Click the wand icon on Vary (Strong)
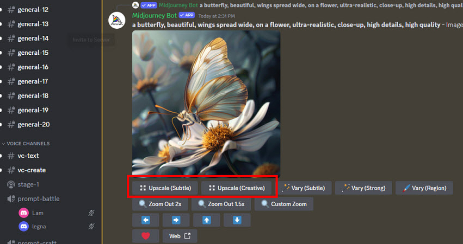 coord(345,188)
